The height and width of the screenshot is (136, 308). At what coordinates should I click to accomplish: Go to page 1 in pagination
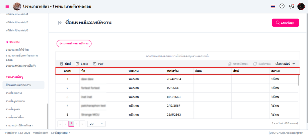[x=71, y=124]
